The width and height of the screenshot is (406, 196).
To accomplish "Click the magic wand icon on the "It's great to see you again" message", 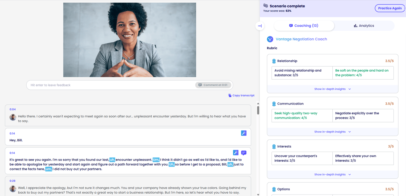I will 236,153.
